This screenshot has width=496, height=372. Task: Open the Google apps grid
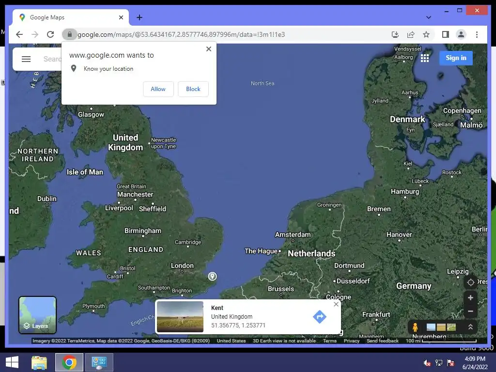click(x=424, y=58)
